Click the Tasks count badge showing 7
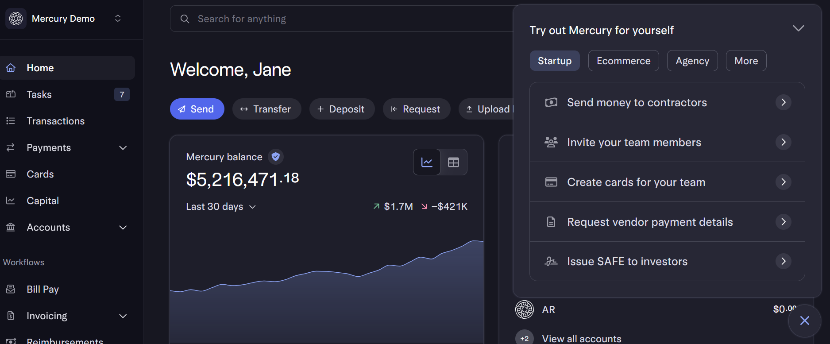 click(122, 94)
